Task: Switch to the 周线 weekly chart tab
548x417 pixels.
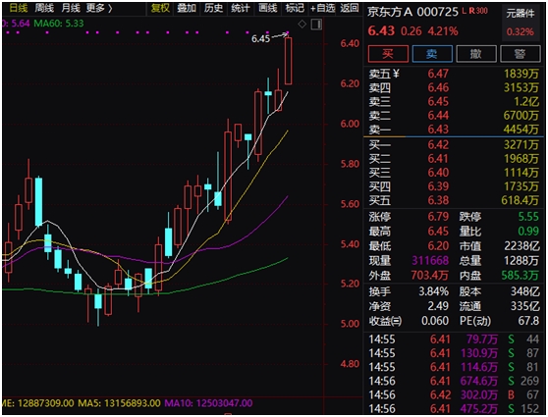Action: [x=44, y=8]
